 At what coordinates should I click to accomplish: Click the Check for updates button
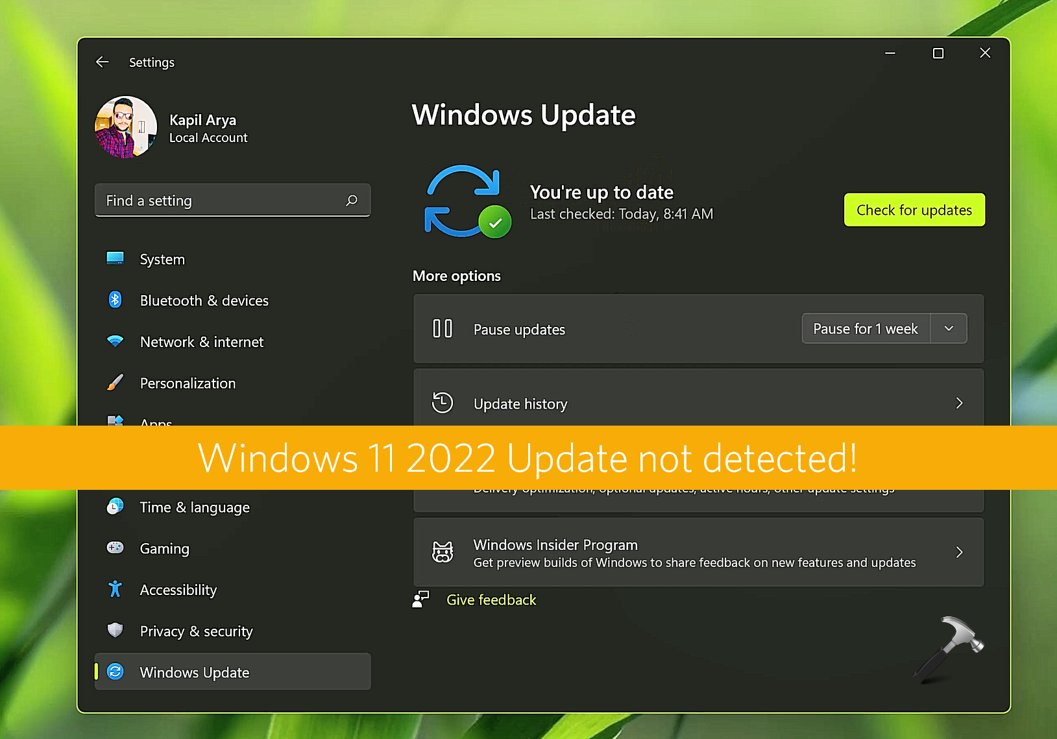(914, 210)
